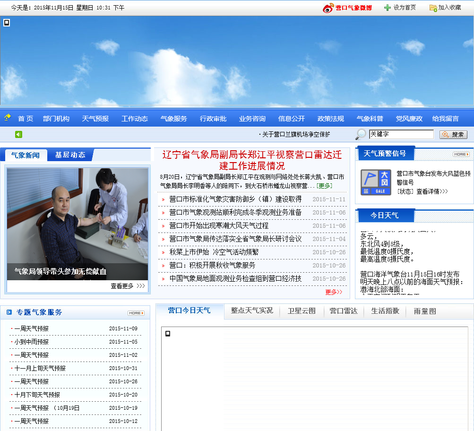The image size is (474, 431).
Task: Open 营口市标准化气象灾害防御乡（镇）建设取得 news
Action: click(235, 199)
